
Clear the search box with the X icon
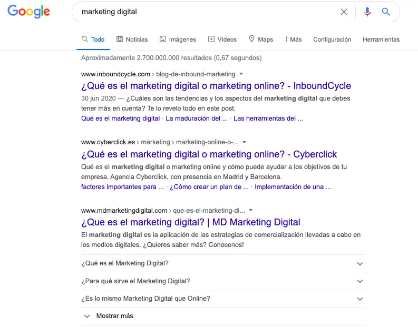(344, 12)
